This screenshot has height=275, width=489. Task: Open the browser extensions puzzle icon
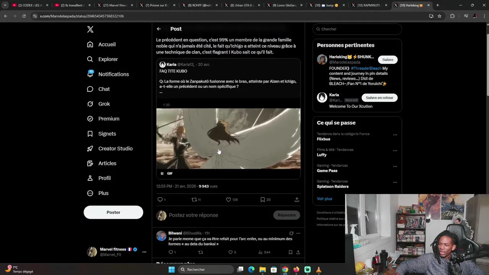click(x=452, y=16)
